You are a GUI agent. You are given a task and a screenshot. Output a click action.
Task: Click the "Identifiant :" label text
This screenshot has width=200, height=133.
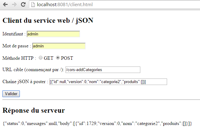click(14, 34)
